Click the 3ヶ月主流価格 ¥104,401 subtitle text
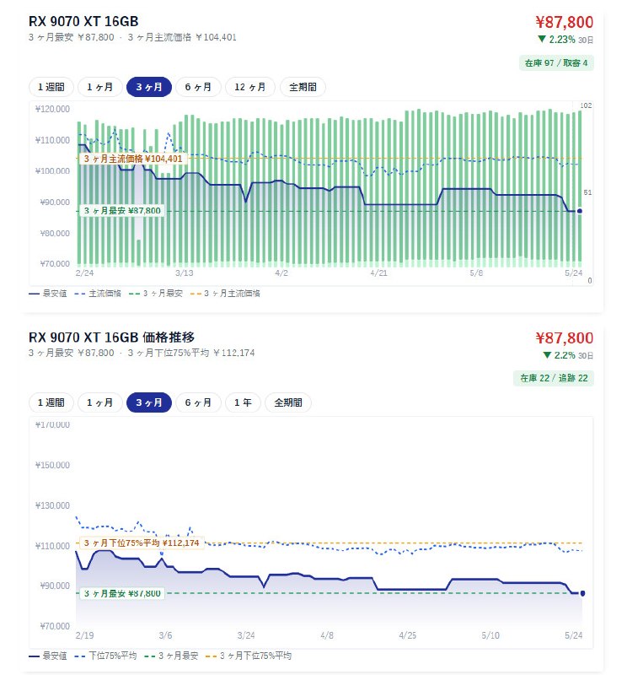This screenshot has height=675, width=627. [182, 37]
